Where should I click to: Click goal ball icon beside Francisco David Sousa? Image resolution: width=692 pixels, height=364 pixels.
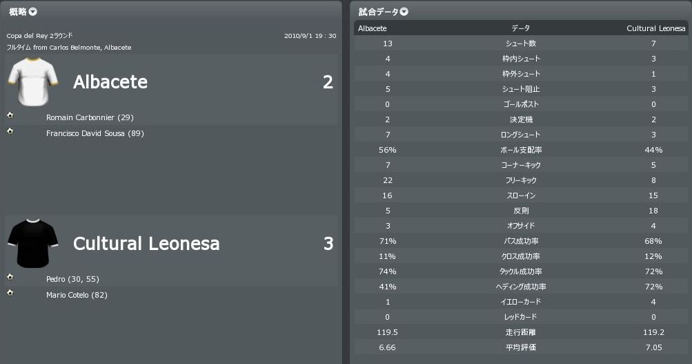click(x=10, y=131)
